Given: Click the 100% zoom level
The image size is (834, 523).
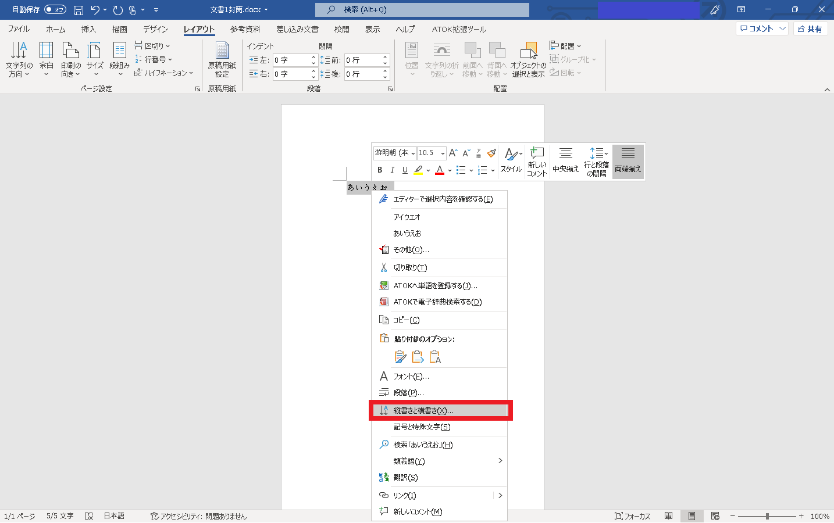Looking at the screenshot, I should click(x=820, y=516).
